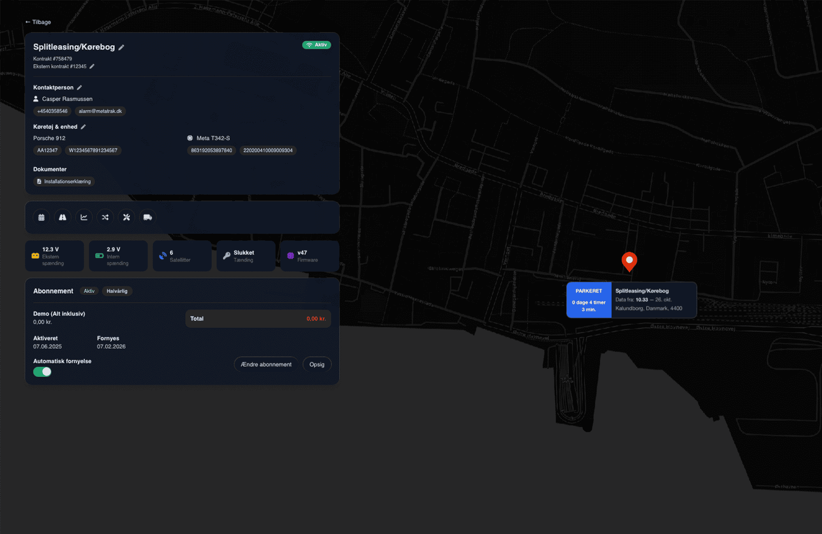822x534 pixels.
Task: Click the red map location pin
Action: (629, 261)
